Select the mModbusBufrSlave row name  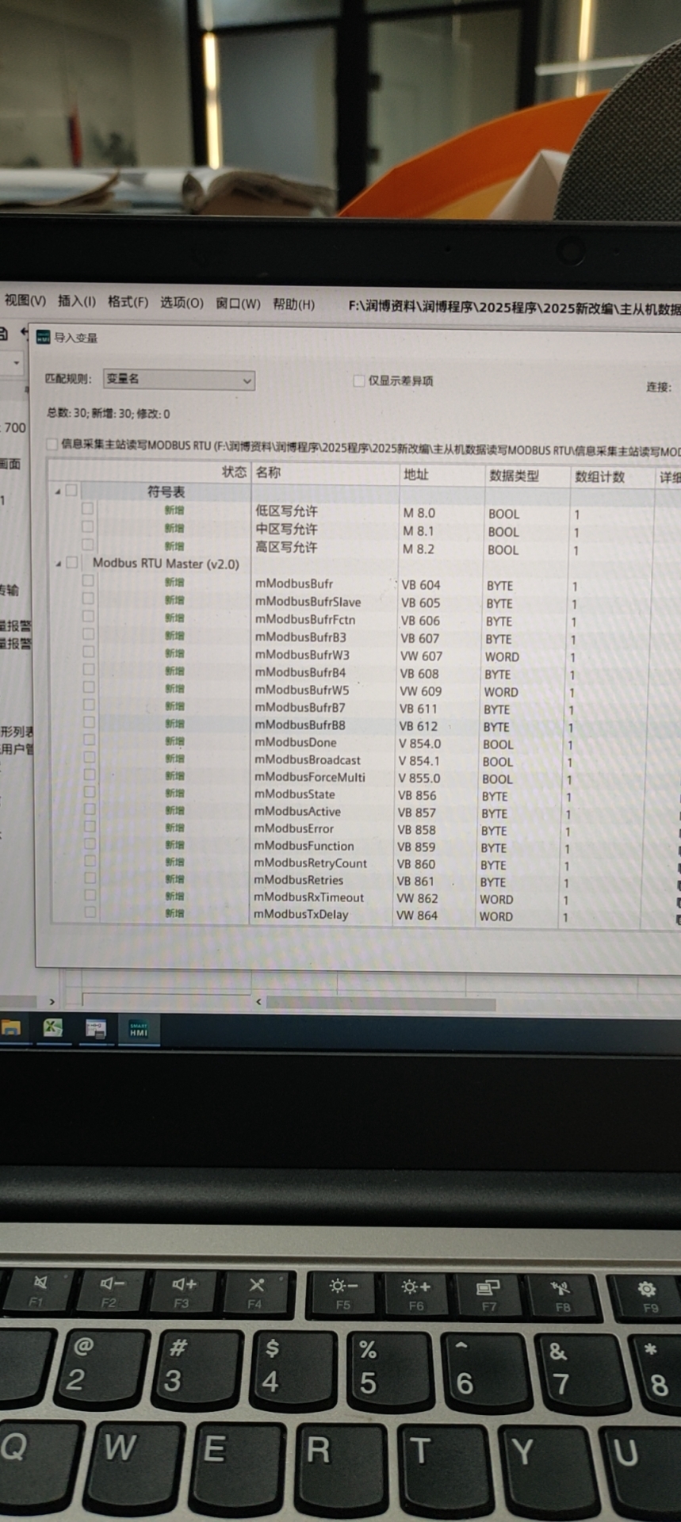point(308,602)
